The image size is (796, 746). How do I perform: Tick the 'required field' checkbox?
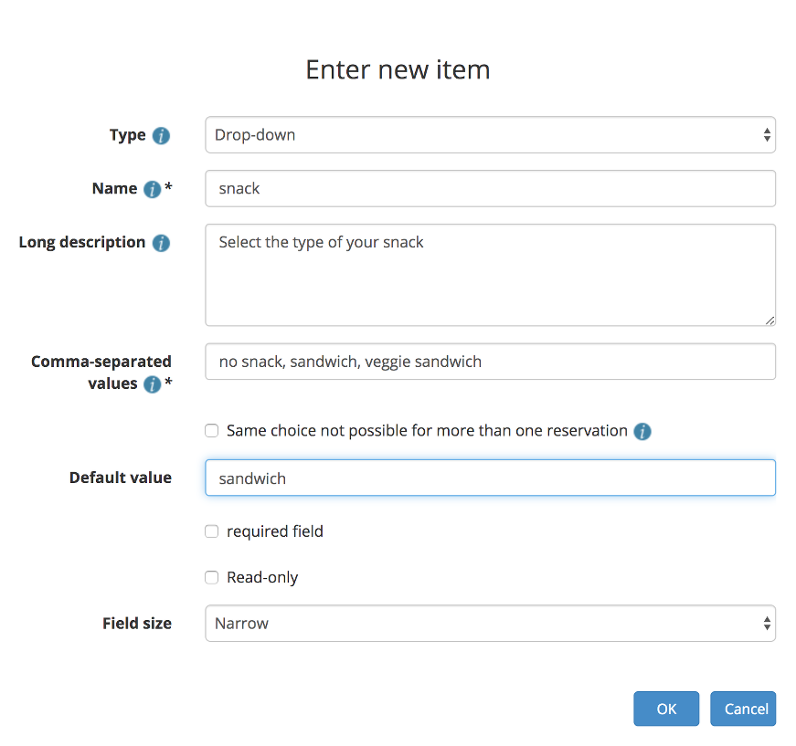pos(212,531)
